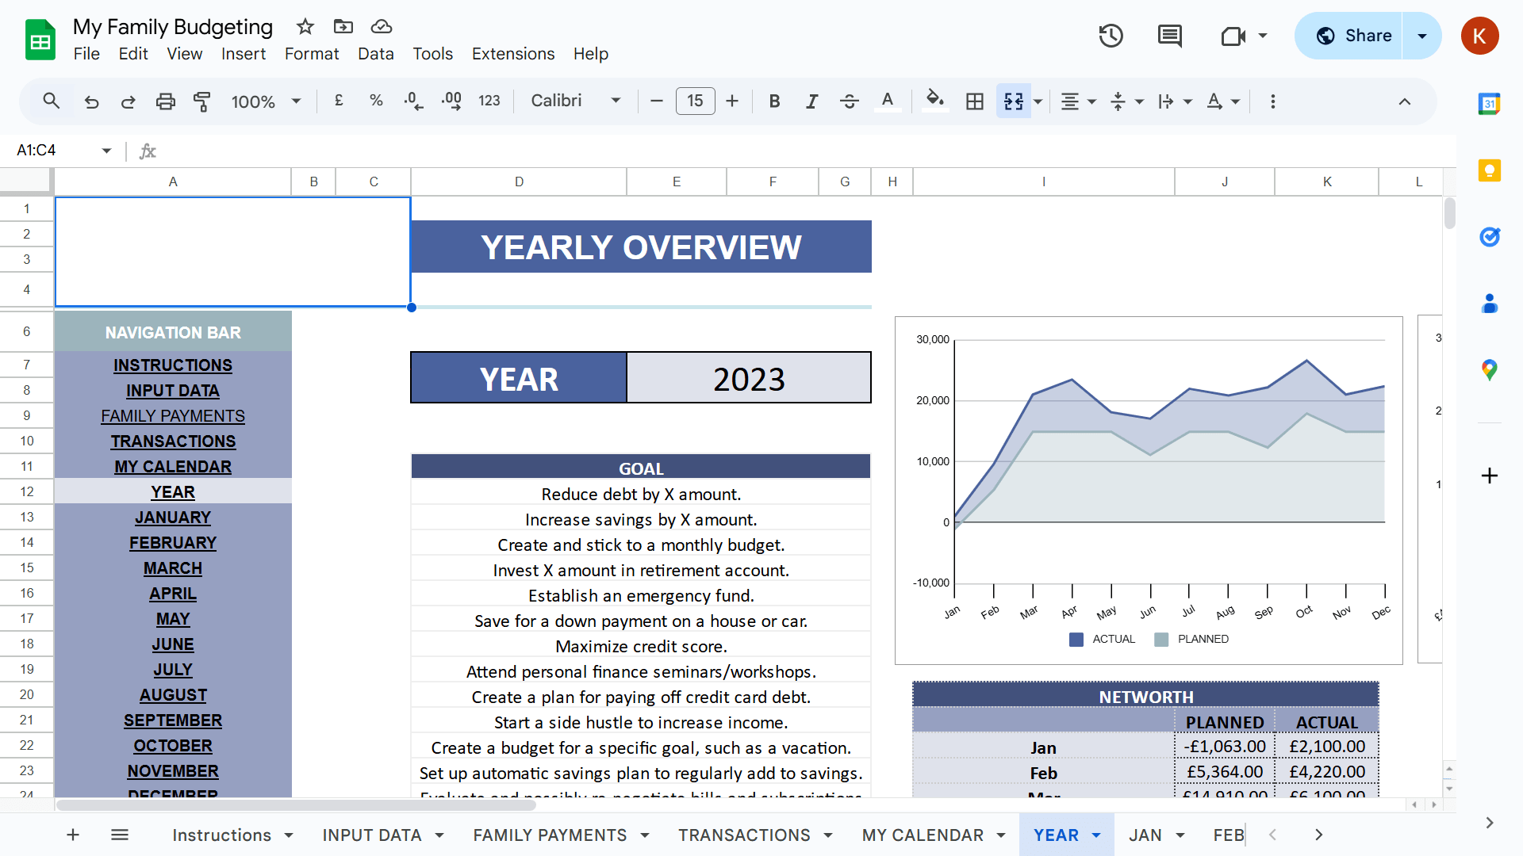Open the Format menu
Image resolution: width=1523 pixels, height=856 pixels.
(312, 54)
